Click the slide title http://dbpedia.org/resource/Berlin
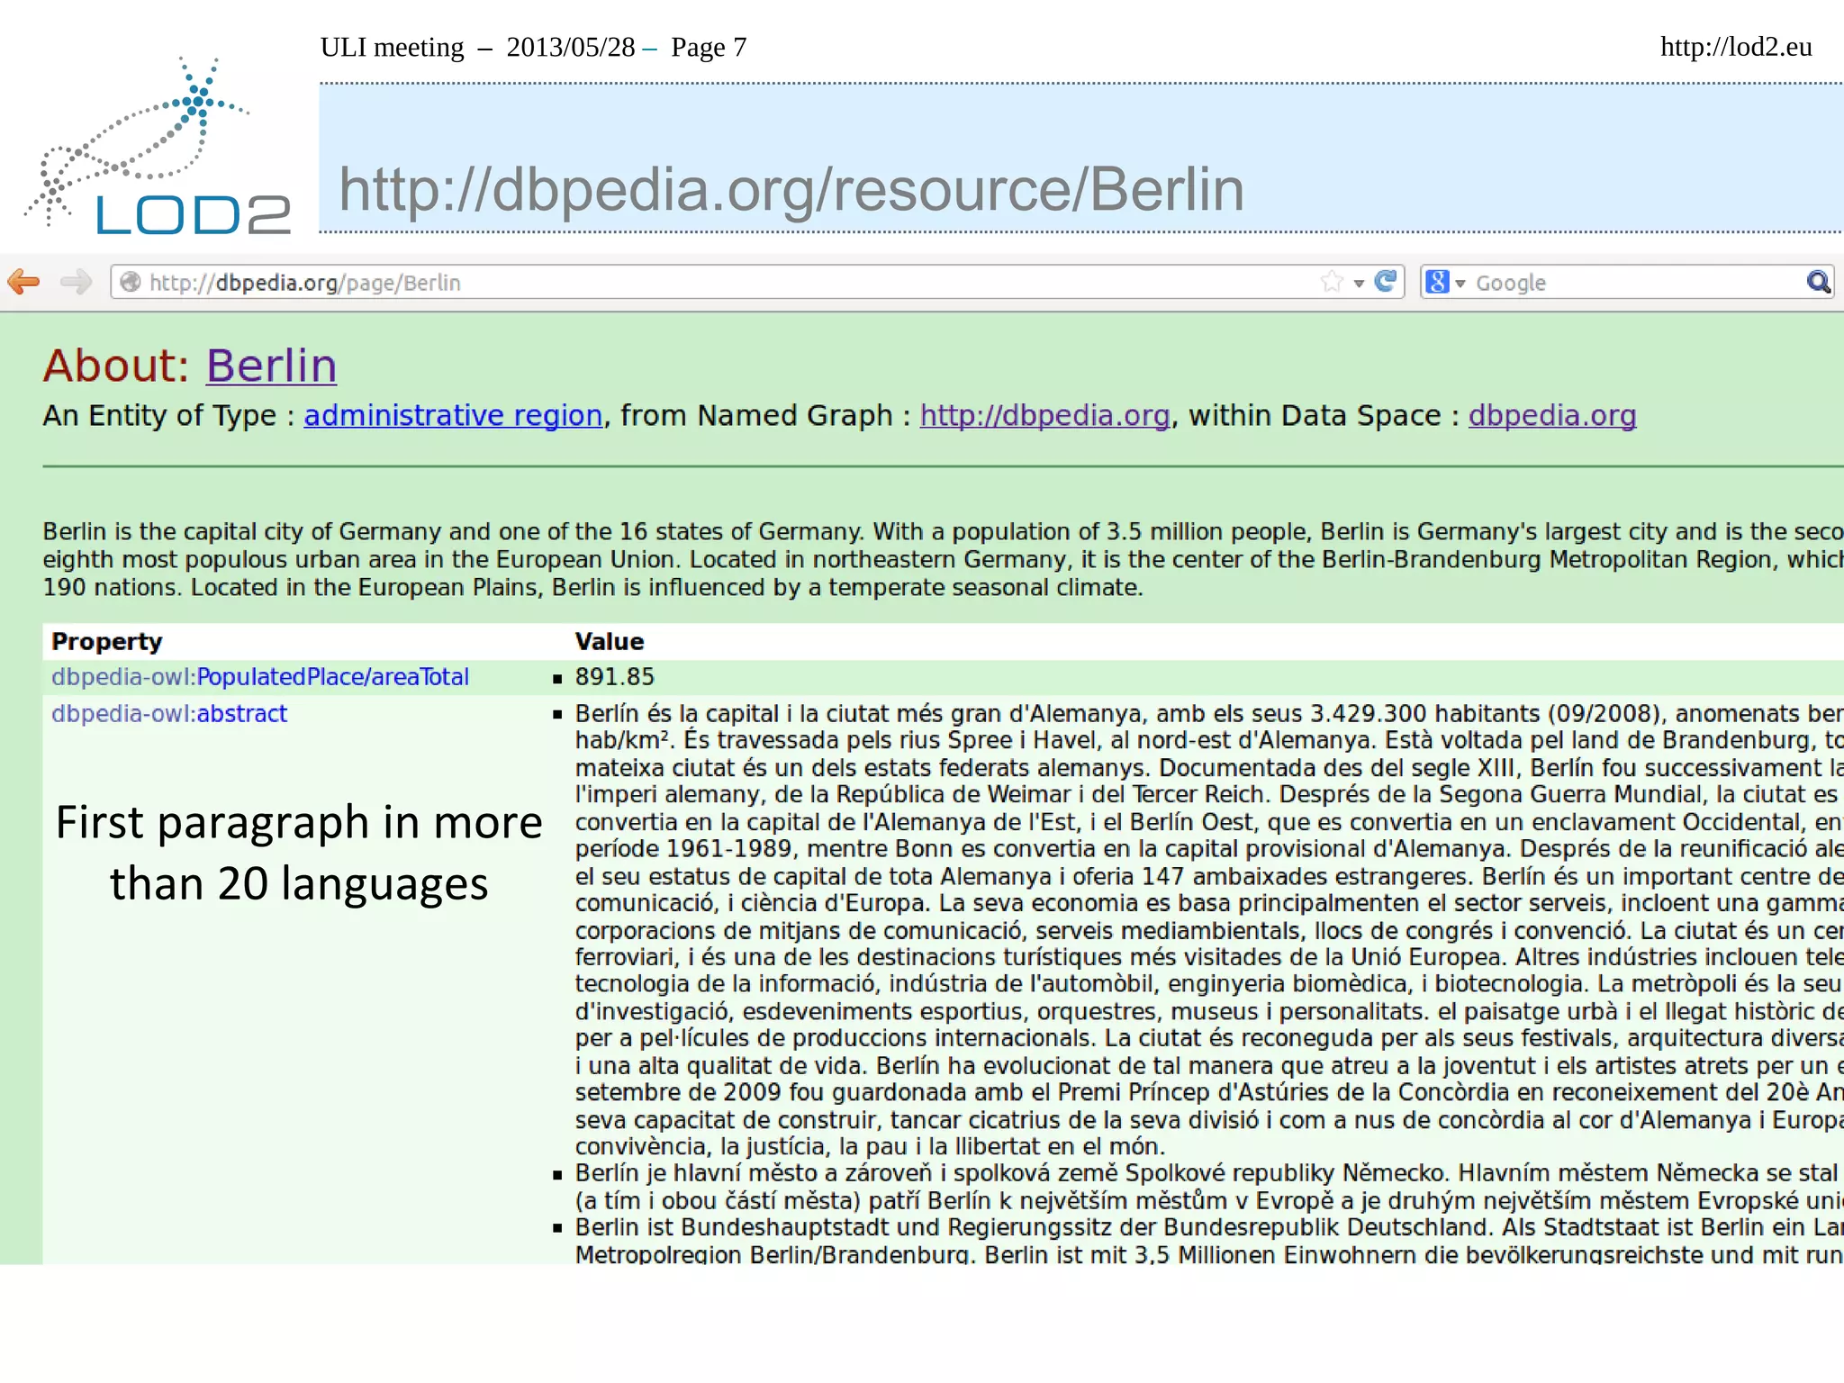1844x1383 pixels. [x=791, y=190]
